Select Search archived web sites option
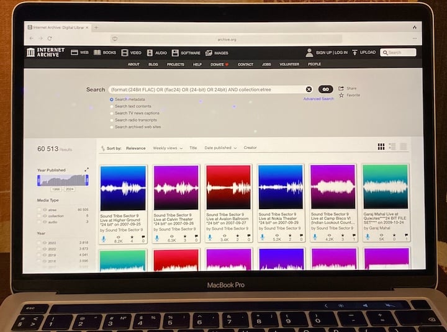The width and height of the screenshot is (447, 332). (112, 127)
